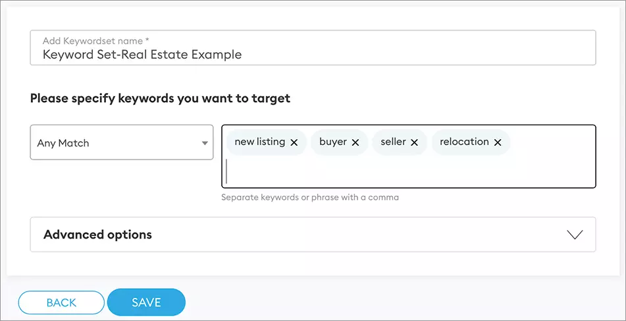
Task: Click the "Add Keywordset name" field label
Action: (x=95, y=41)
